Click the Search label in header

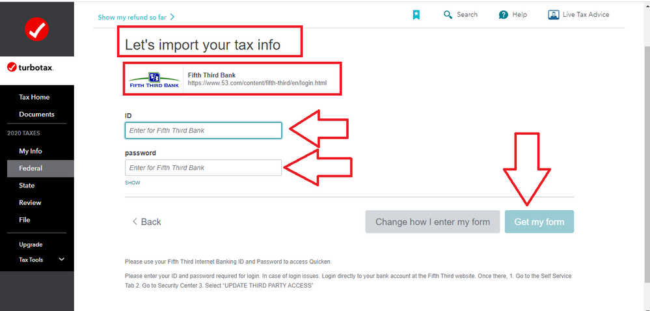[x=467, y=14]
